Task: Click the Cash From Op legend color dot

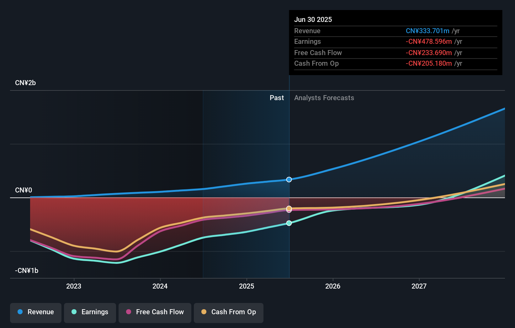Action: pos(204,312)
